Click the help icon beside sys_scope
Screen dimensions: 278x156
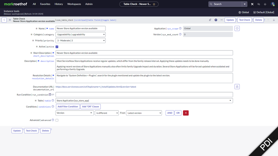point(180,28)
